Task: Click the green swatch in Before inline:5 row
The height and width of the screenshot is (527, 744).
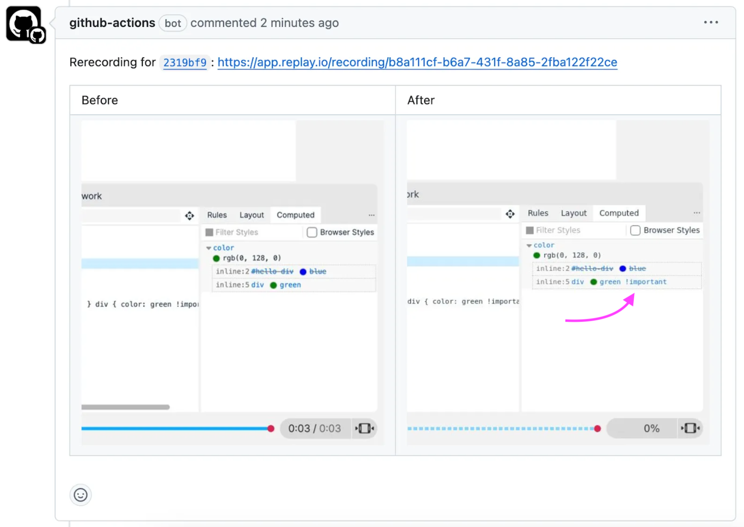Action: (274, 285)
